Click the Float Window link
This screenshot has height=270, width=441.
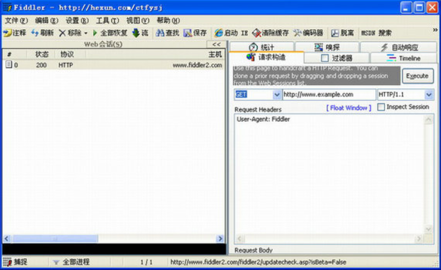pyautogui.click(x=348, y=108)
